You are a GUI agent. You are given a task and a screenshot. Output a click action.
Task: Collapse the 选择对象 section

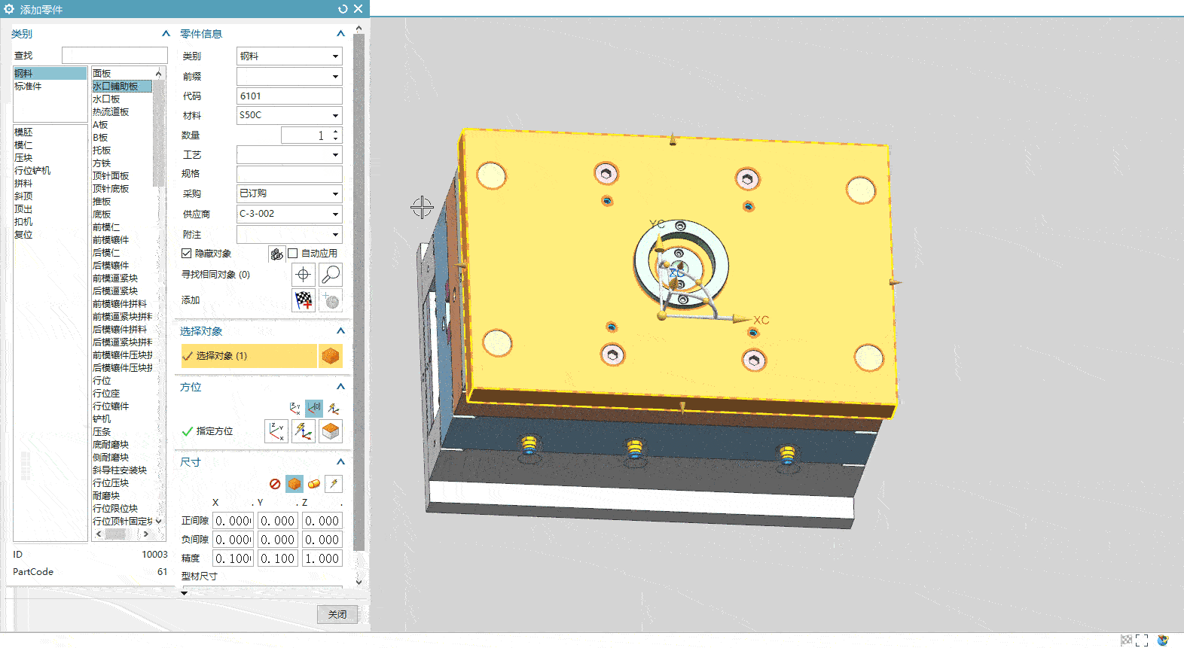pyautogui.click(x=340, y=331)
